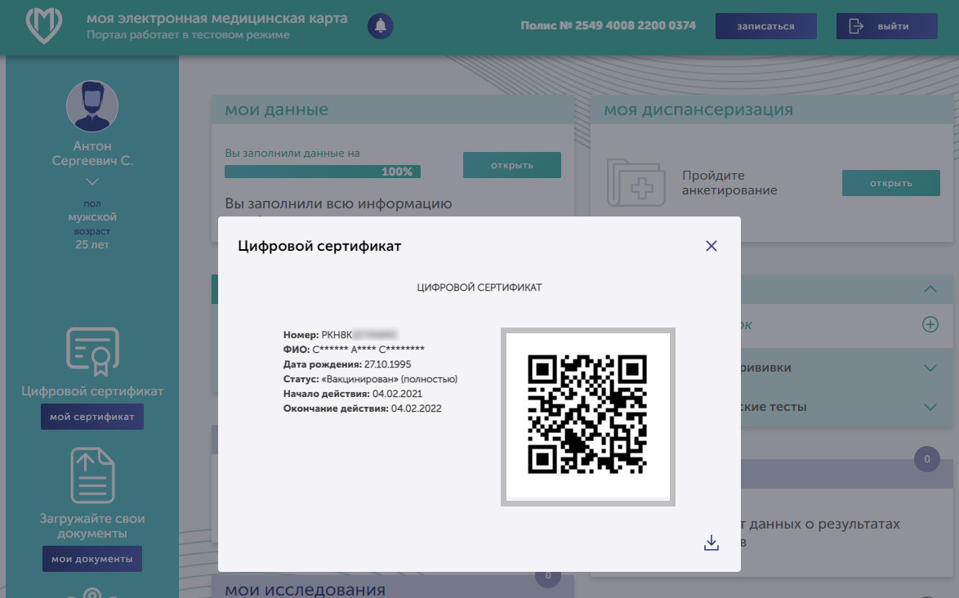This screenshot has height=598, width=959.
Task: Click the моя электронная медицинская карта title
Action: click(217, 18)
